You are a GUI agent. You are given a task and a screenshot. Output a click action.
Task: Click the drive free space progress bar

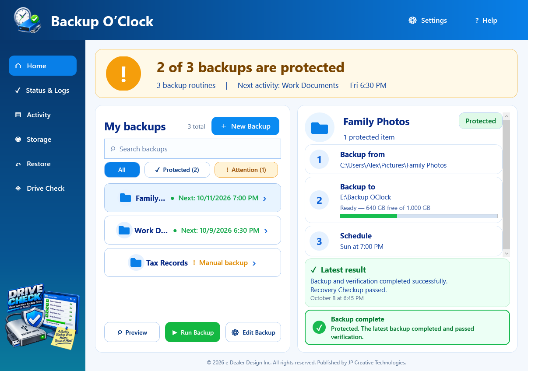(419, 216)
